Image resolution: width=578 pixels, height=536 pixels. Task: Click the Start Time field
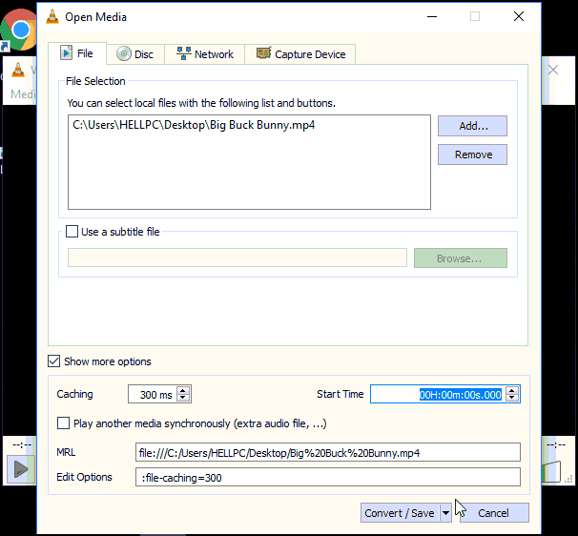tap(438, 395)
